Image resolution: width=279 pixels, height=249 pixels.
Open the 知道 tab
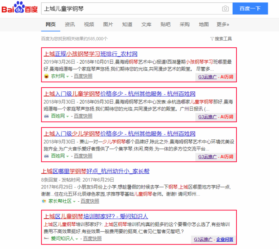(127, 24)
